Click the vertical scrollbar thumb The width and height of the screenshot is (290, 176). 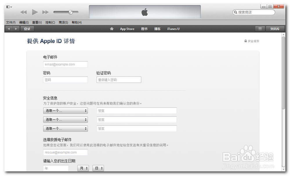pyautogui.click(x=283, y=73)
